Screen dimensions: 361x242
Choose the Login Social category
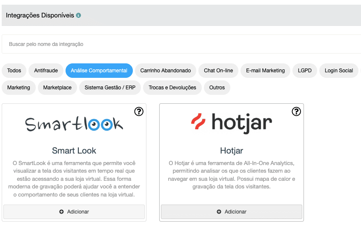pyautogui.click(x=339, y=71)
